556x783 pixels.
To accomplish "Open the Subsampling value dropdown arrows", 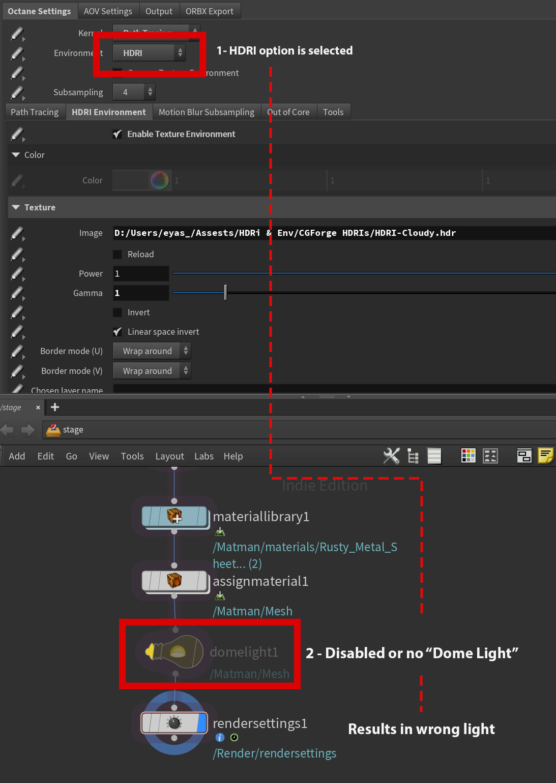I will tap(150, 92).
